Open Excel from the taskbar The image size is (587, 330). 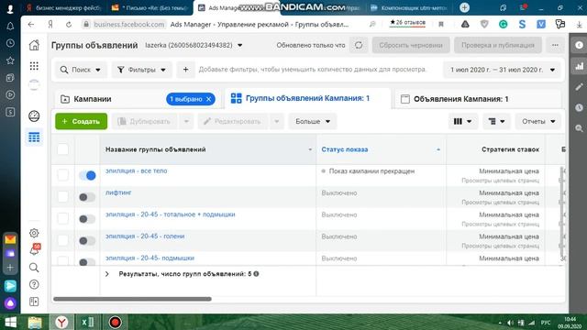[x=88, y=322]
